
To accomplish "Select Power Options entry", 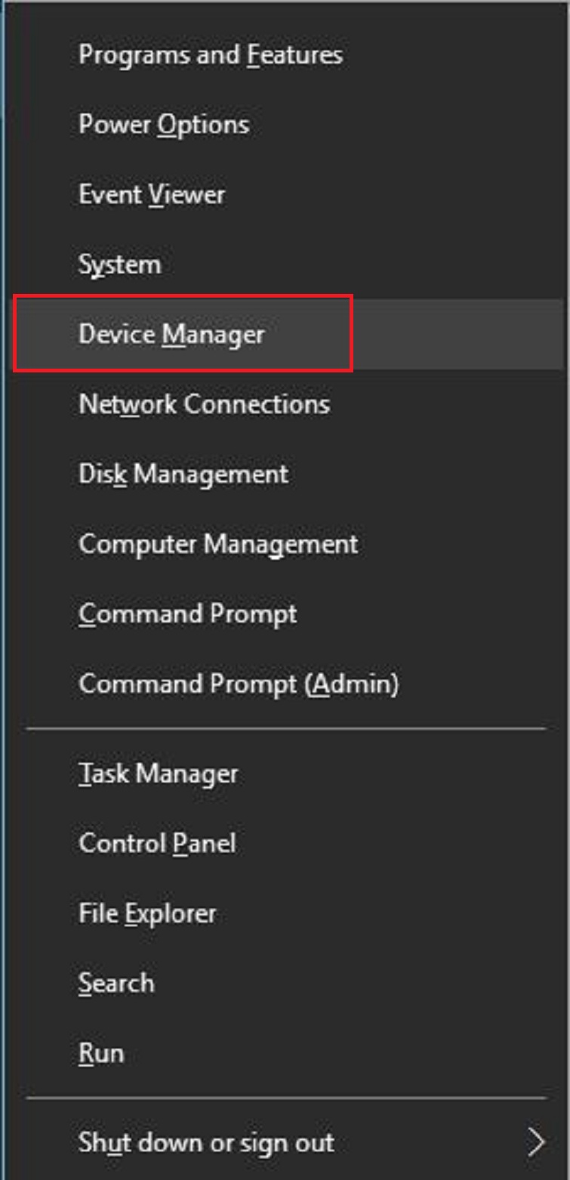I will pyautogui.click(x=164, y=125).
